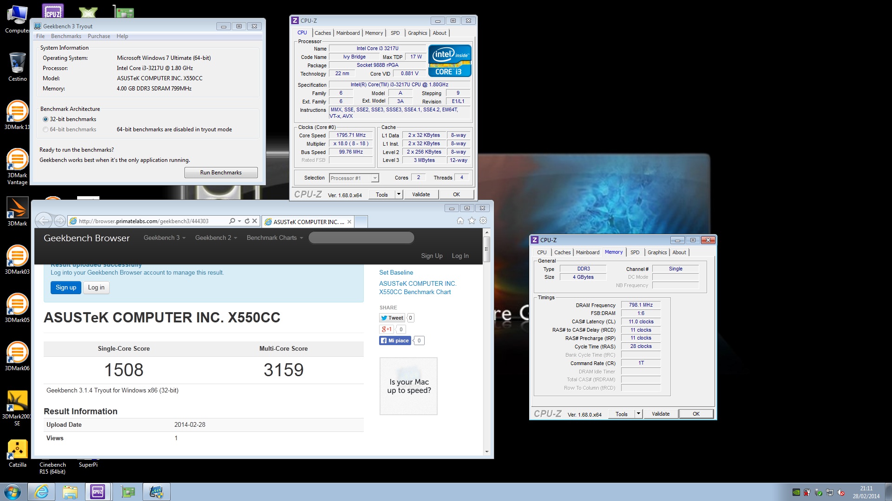Open the CPU-Z desktop shortcut icon
Viewport: 892px width, 501px height.
[53, 10]
